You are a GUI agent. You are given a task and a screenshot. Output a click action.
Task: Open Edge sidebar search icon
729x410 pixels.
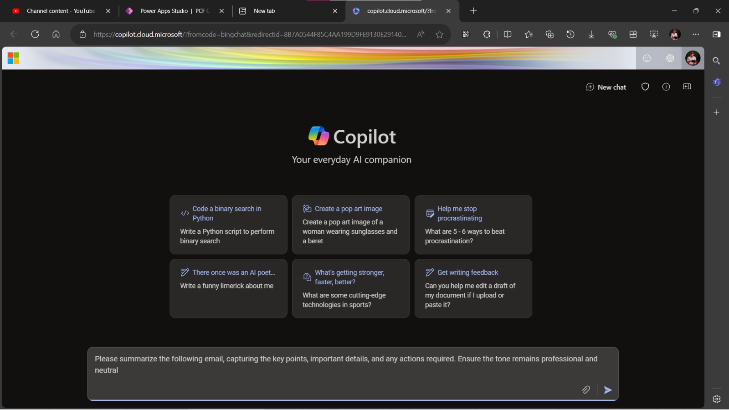pos(717,61)
